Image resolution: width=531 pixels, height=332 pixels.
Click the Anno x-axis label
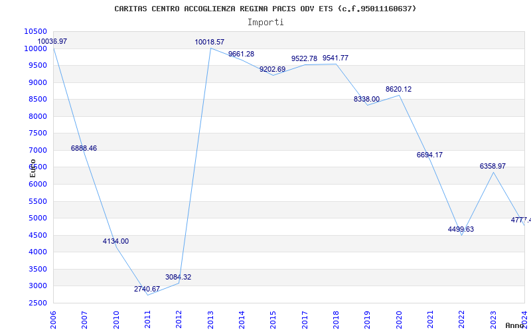tap(515, 325)
